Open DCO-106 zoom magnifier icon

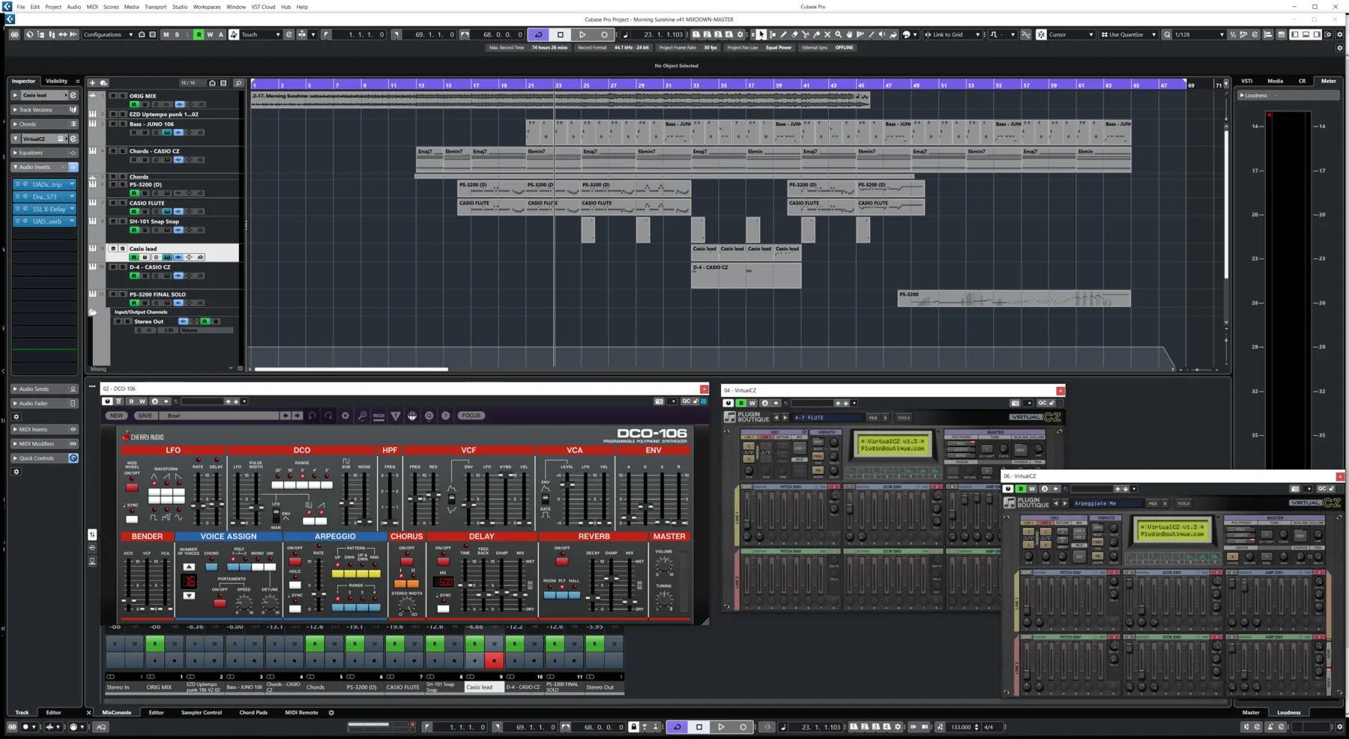click(362, 416)
